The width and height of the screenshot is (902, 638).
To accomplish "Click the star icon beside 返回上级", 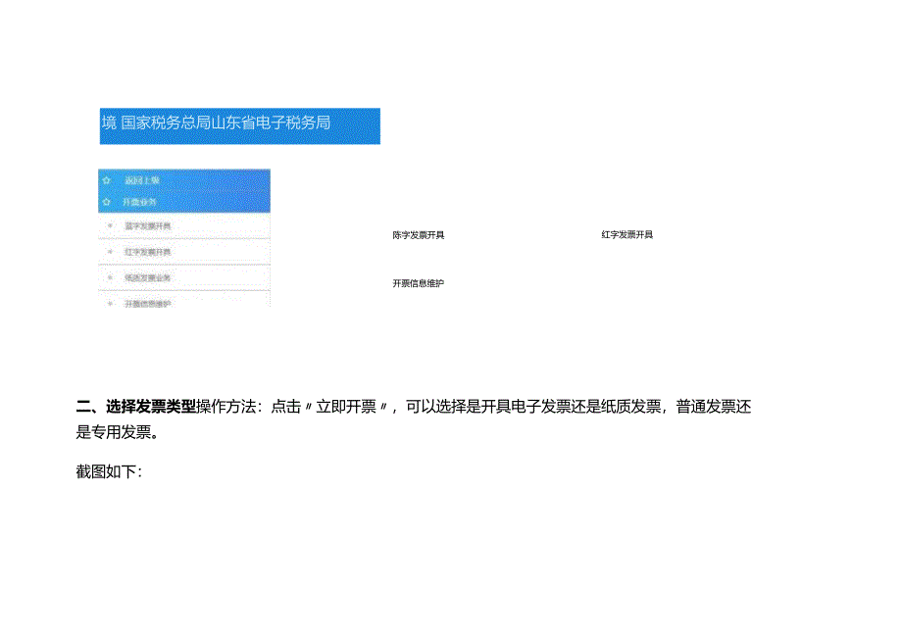I will (105, 179).
